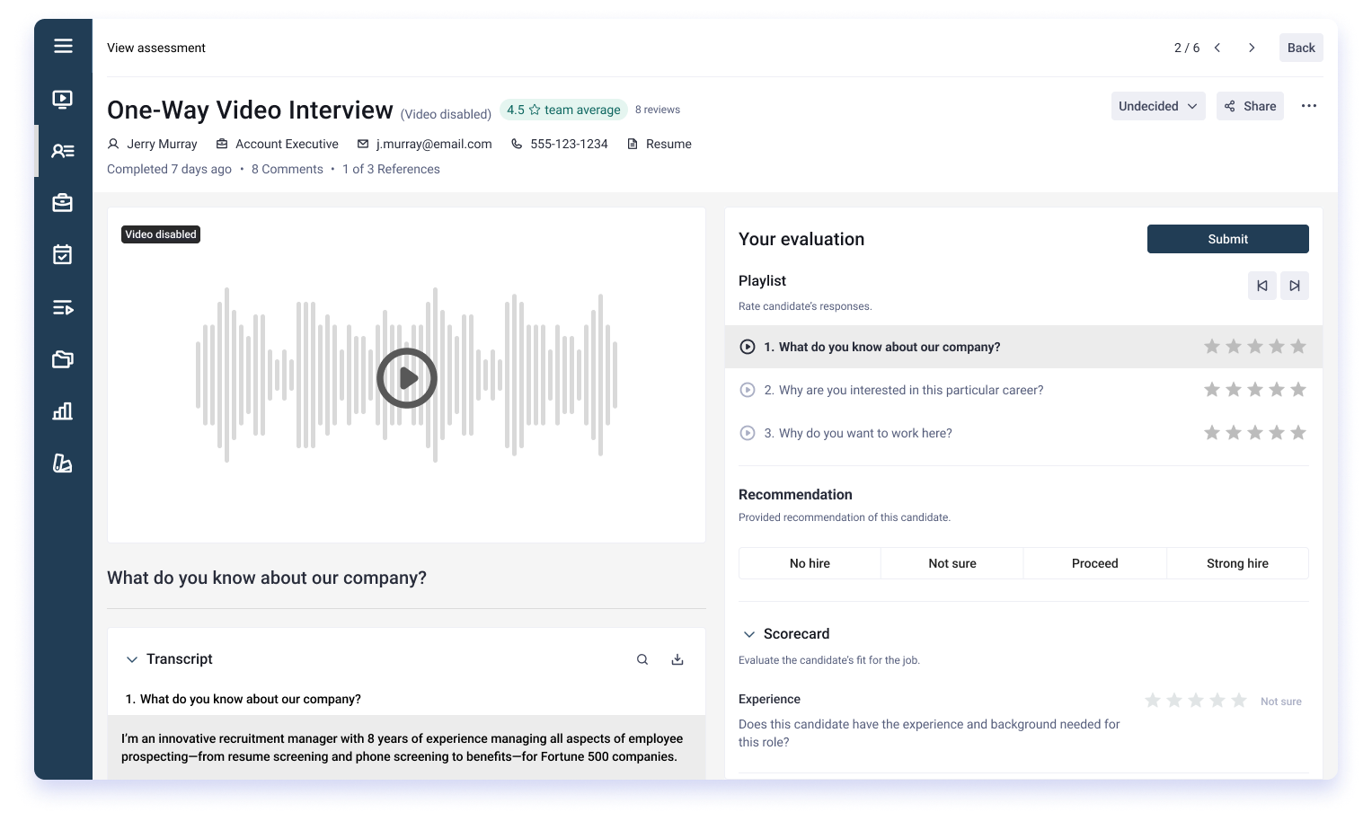Viewport: 1372px width, 821px height.
Task: Open the three-dot more options menu
Action: 1309,106
